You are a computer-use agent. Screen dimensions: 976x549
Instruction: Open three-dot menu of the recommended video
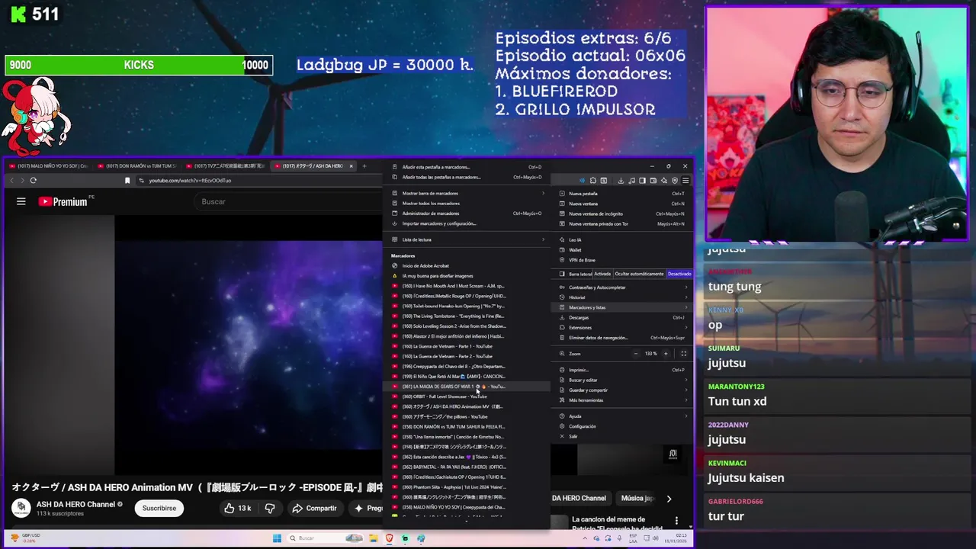click(x=676, y=521)
